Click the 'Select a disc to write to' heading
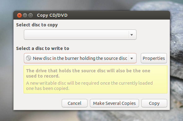The height and width of the screenshot is (121, 183). 42,48
